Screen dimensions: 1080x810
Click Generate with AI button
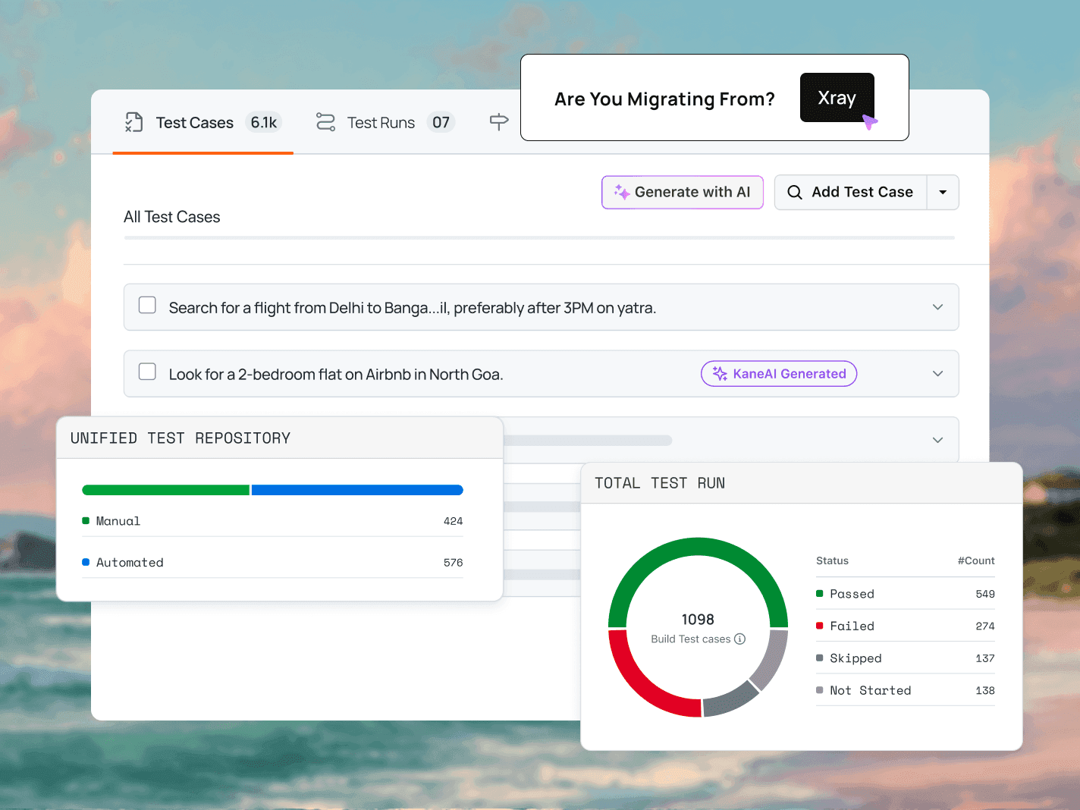click(683, 193)
